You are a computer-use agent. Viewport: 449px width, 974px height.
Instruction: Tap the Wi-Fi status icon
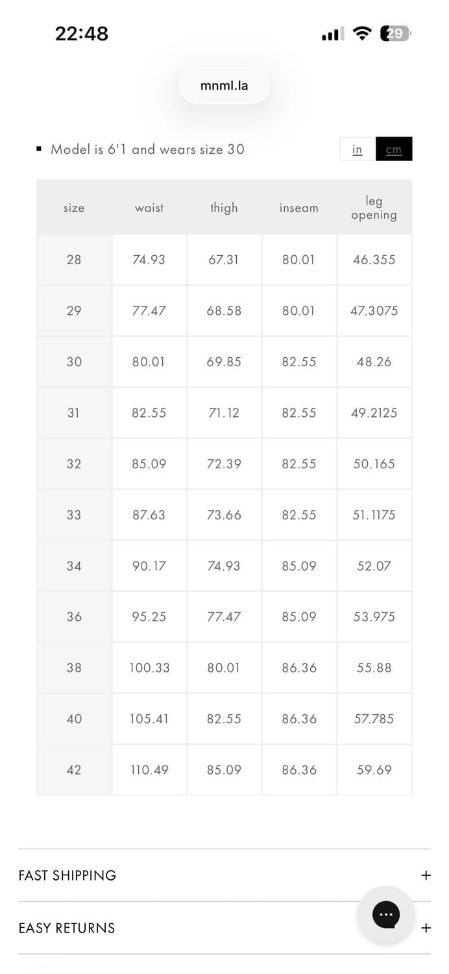pyautogui.click(x=362, y=34)
